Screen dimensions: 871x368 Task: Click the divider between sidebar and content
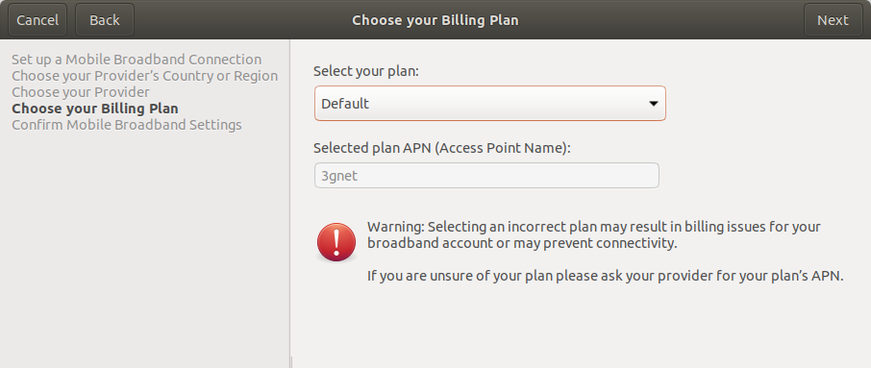(x=290, y=203)
